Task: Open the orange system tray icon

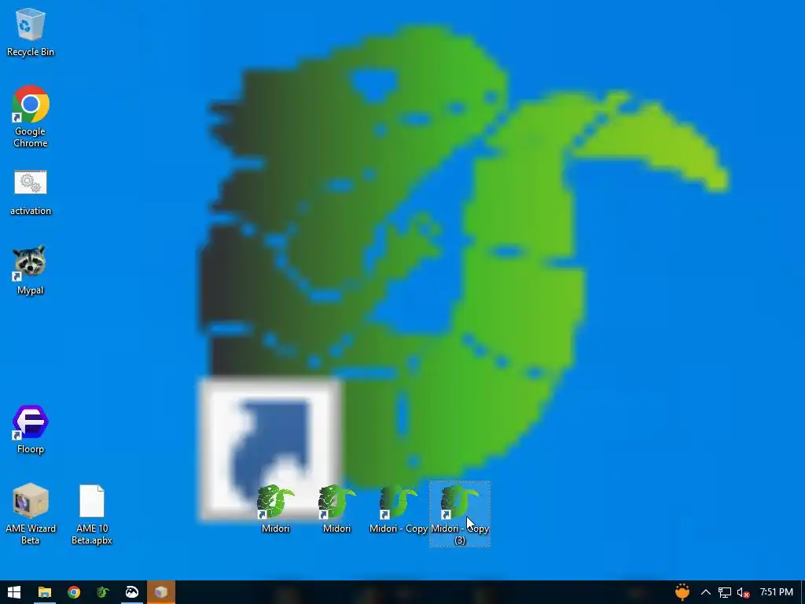Action: [682, 591]
